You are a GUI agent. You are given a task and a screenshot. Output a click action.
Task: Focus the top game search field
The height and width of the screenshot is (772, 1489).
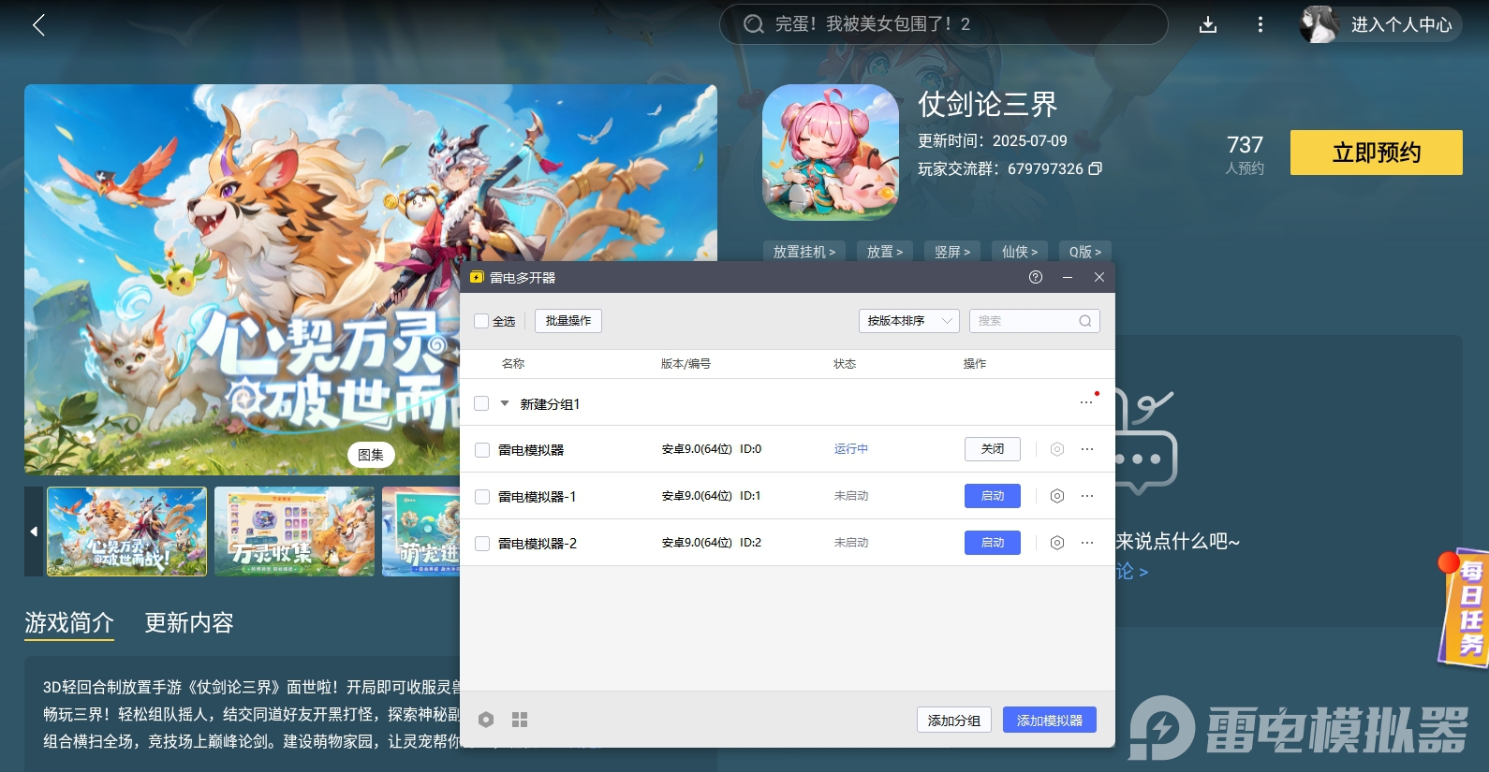click(943, 24)
